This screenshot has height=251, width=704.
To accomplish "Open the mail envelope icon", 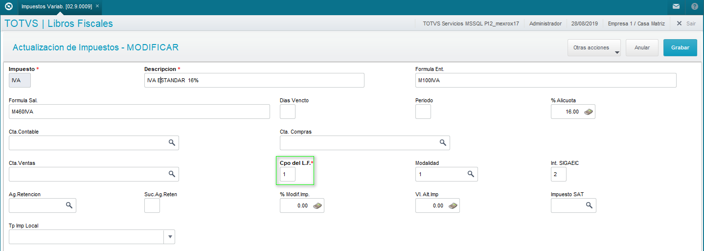I will 676,6.
